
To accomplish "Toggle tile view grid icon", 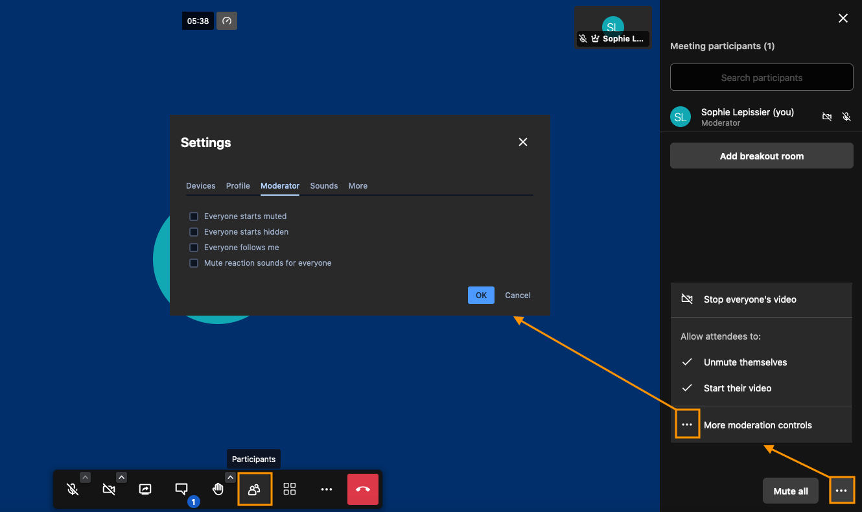I will point(290,489).
